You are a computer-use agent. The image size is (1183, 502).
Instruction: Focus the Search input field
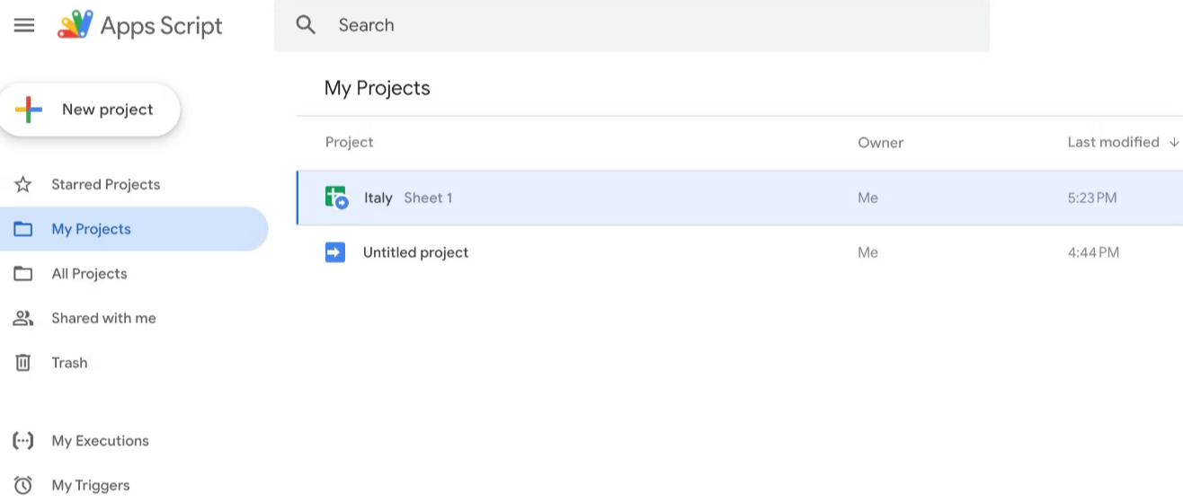(x=631, y=25)
